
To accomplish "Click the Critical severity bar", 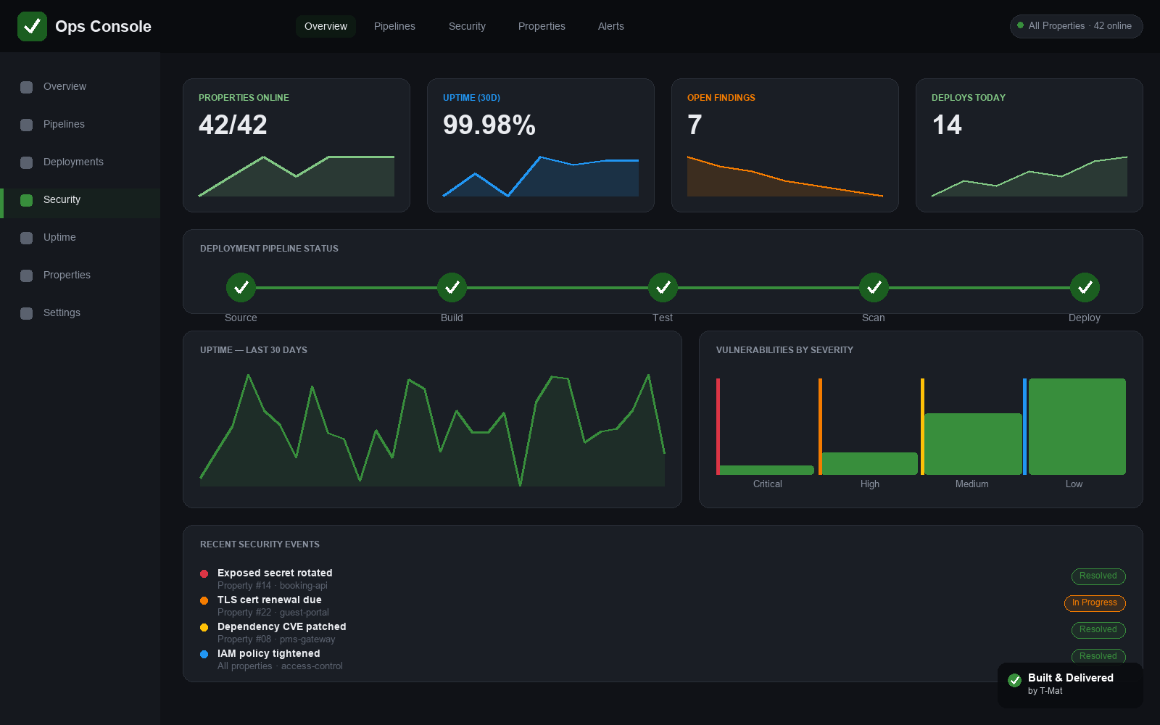I will tap(766, 470).
